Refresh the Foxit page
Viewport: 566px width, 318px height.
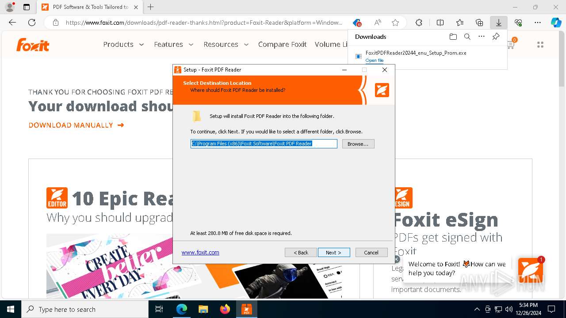32,23
